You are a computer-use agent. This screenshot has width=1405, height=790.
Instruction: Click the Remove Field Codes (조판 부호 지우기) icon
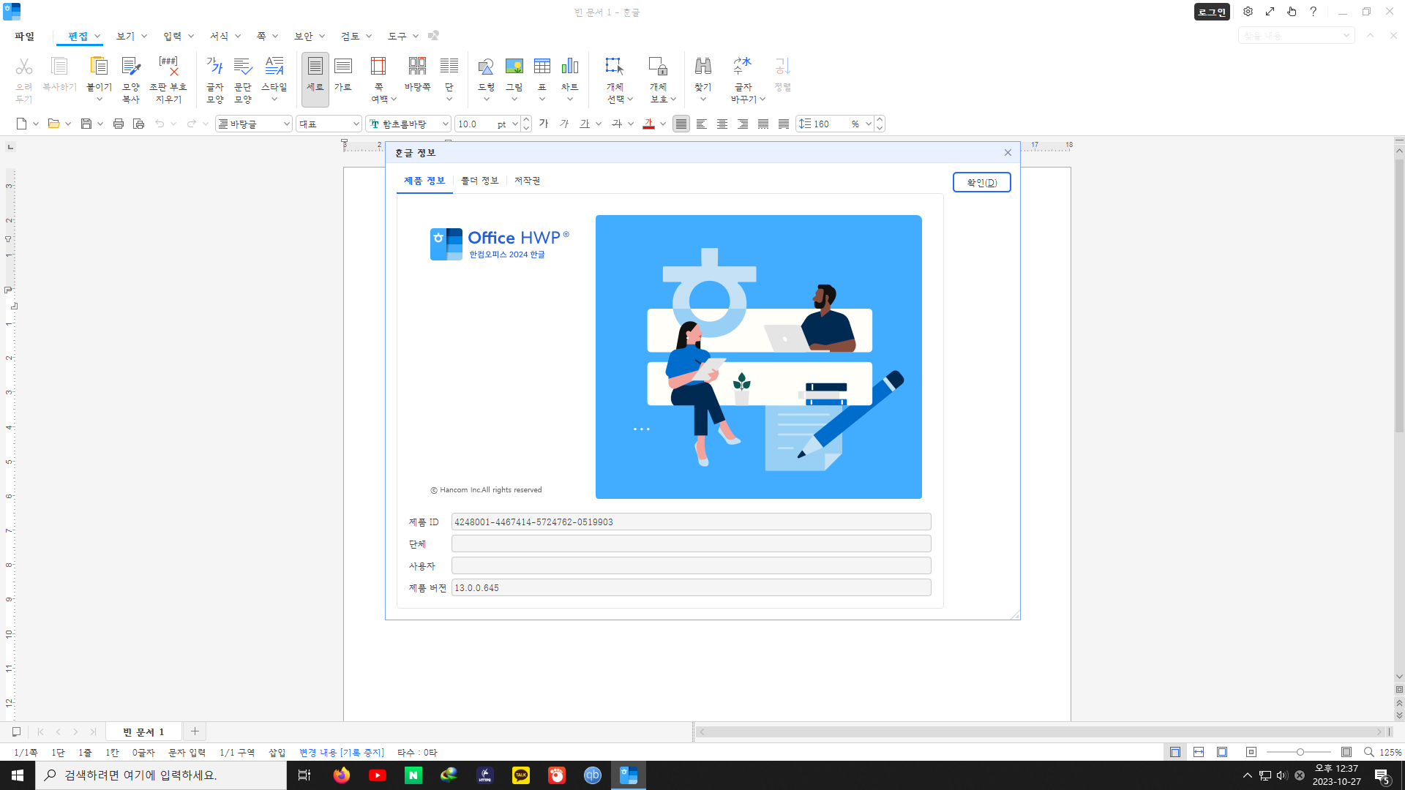pos(168,67)
